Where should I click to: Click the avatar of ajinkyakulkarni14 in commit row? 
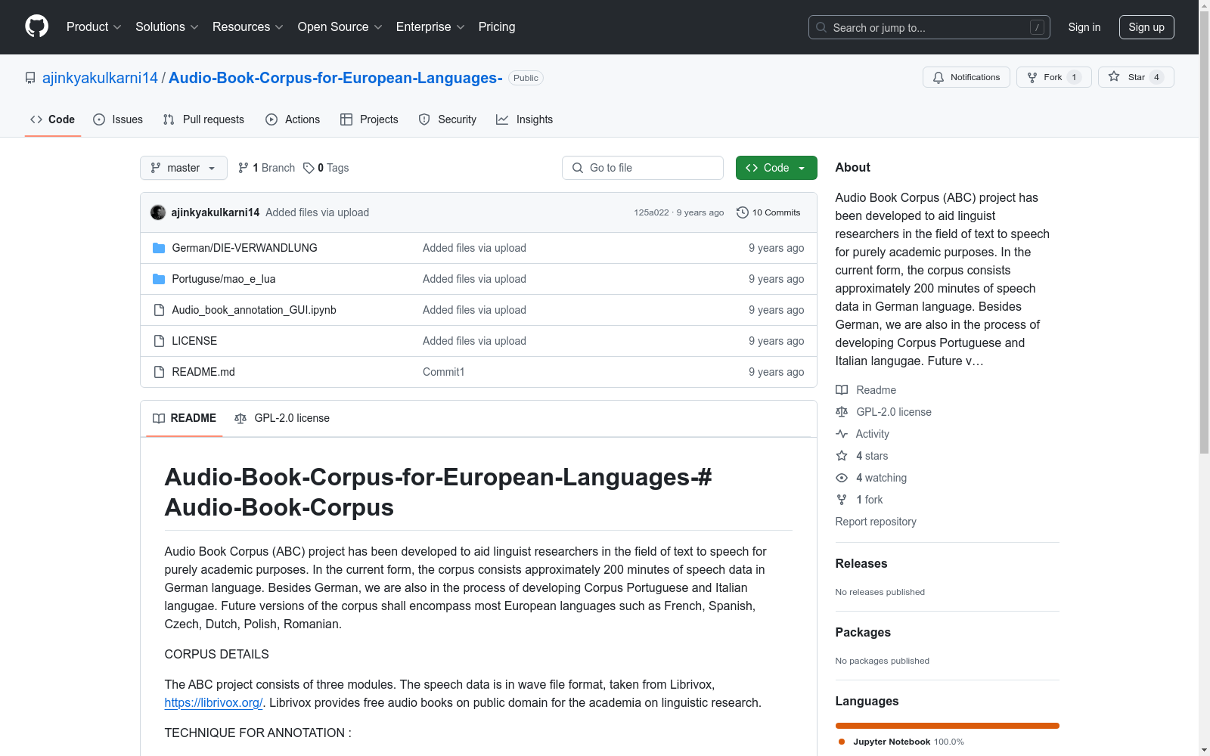pos(158,212)
